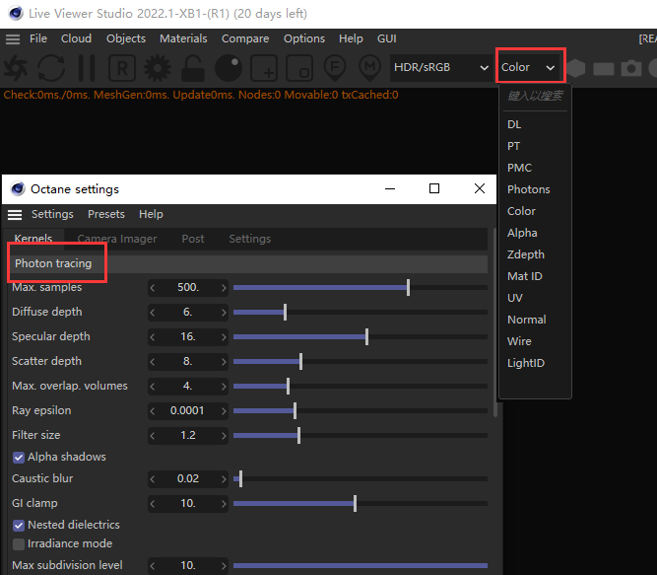The image size is (657, 575).
Task: Toggle the lock resolution padlock icon
Action: coord(193,67)
